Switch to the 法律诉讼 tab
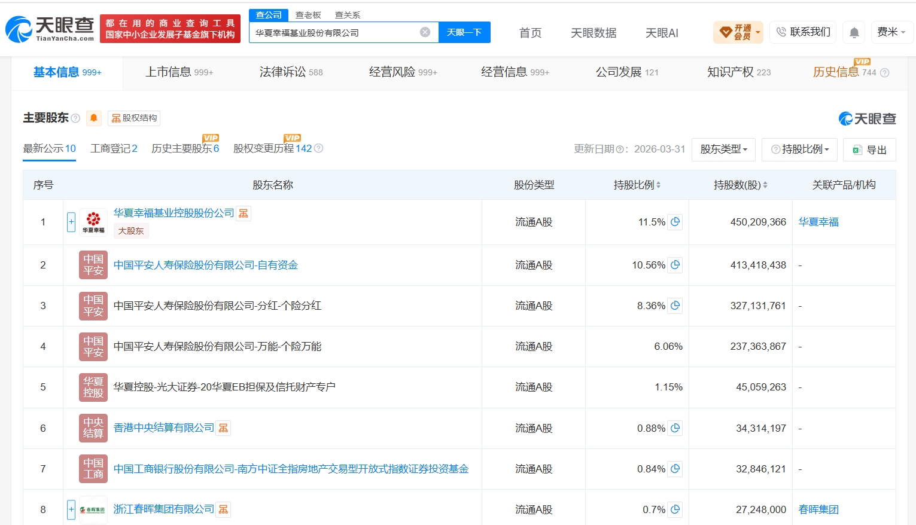916x525 pixels. coord(291,72)
